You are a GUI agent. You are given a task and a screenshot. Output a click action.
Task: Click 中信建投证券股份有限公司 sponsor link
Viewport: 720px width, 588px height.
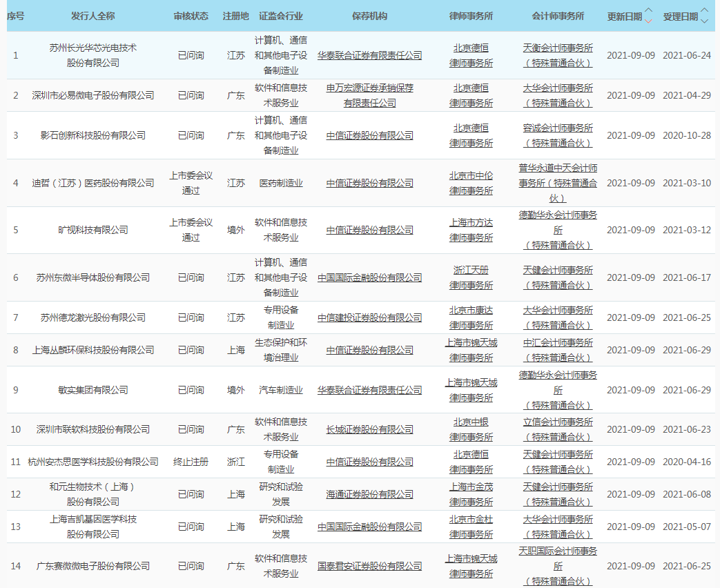pyautogui.click(x=369, y=317)
